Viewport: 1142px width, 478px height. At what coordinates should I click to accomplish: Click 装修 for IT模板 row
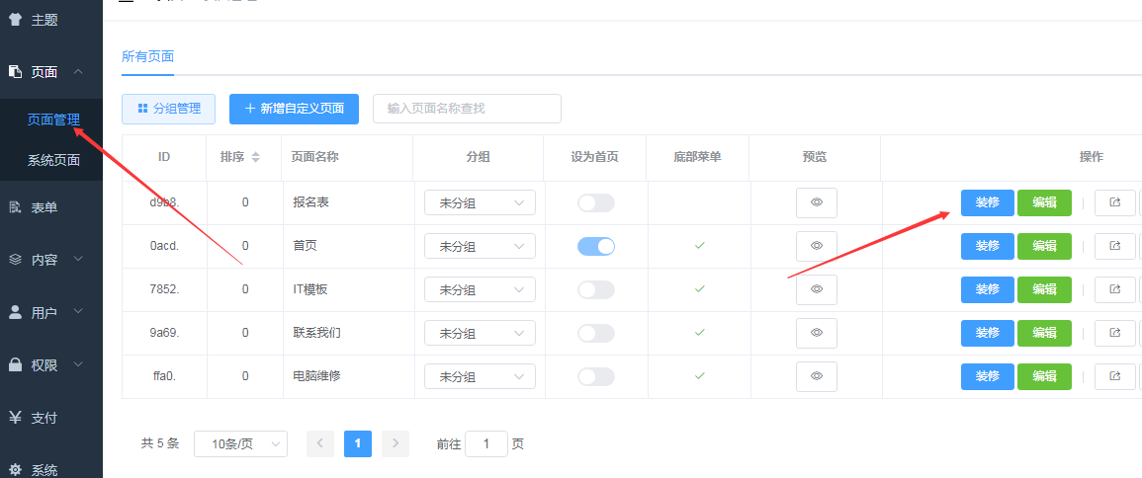[988, 289]
